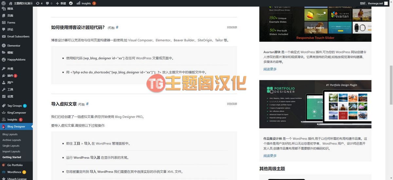This screenshot has height=180, width=393.
Task: Open Archive Layouts submenu item
Action: click(x=12, y=140)
